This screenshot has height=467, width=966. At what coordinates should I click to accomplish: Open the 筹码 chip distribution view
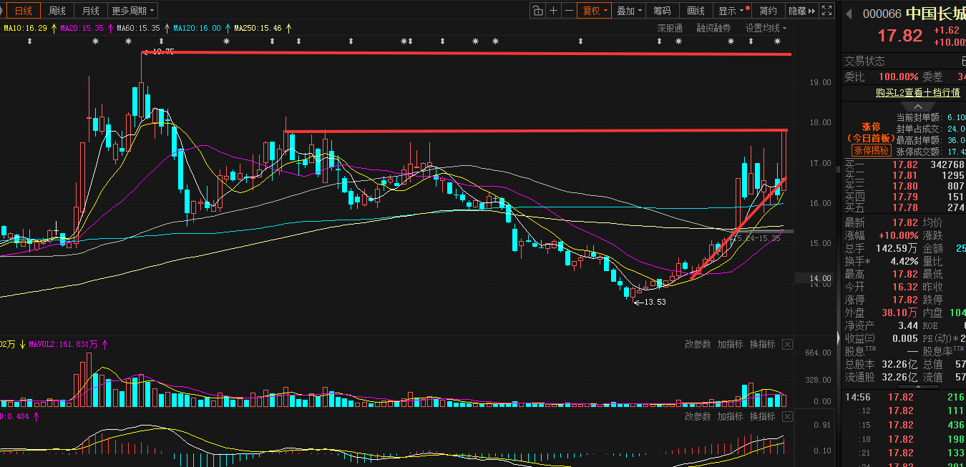point(663,11)
